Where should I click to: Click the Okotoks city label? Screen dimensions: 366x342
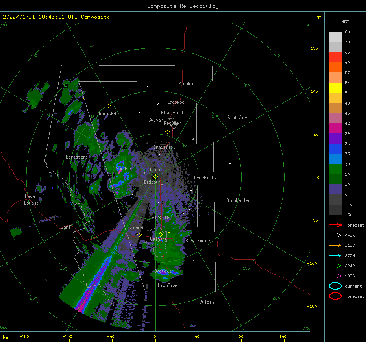click(x=163, y=271)
